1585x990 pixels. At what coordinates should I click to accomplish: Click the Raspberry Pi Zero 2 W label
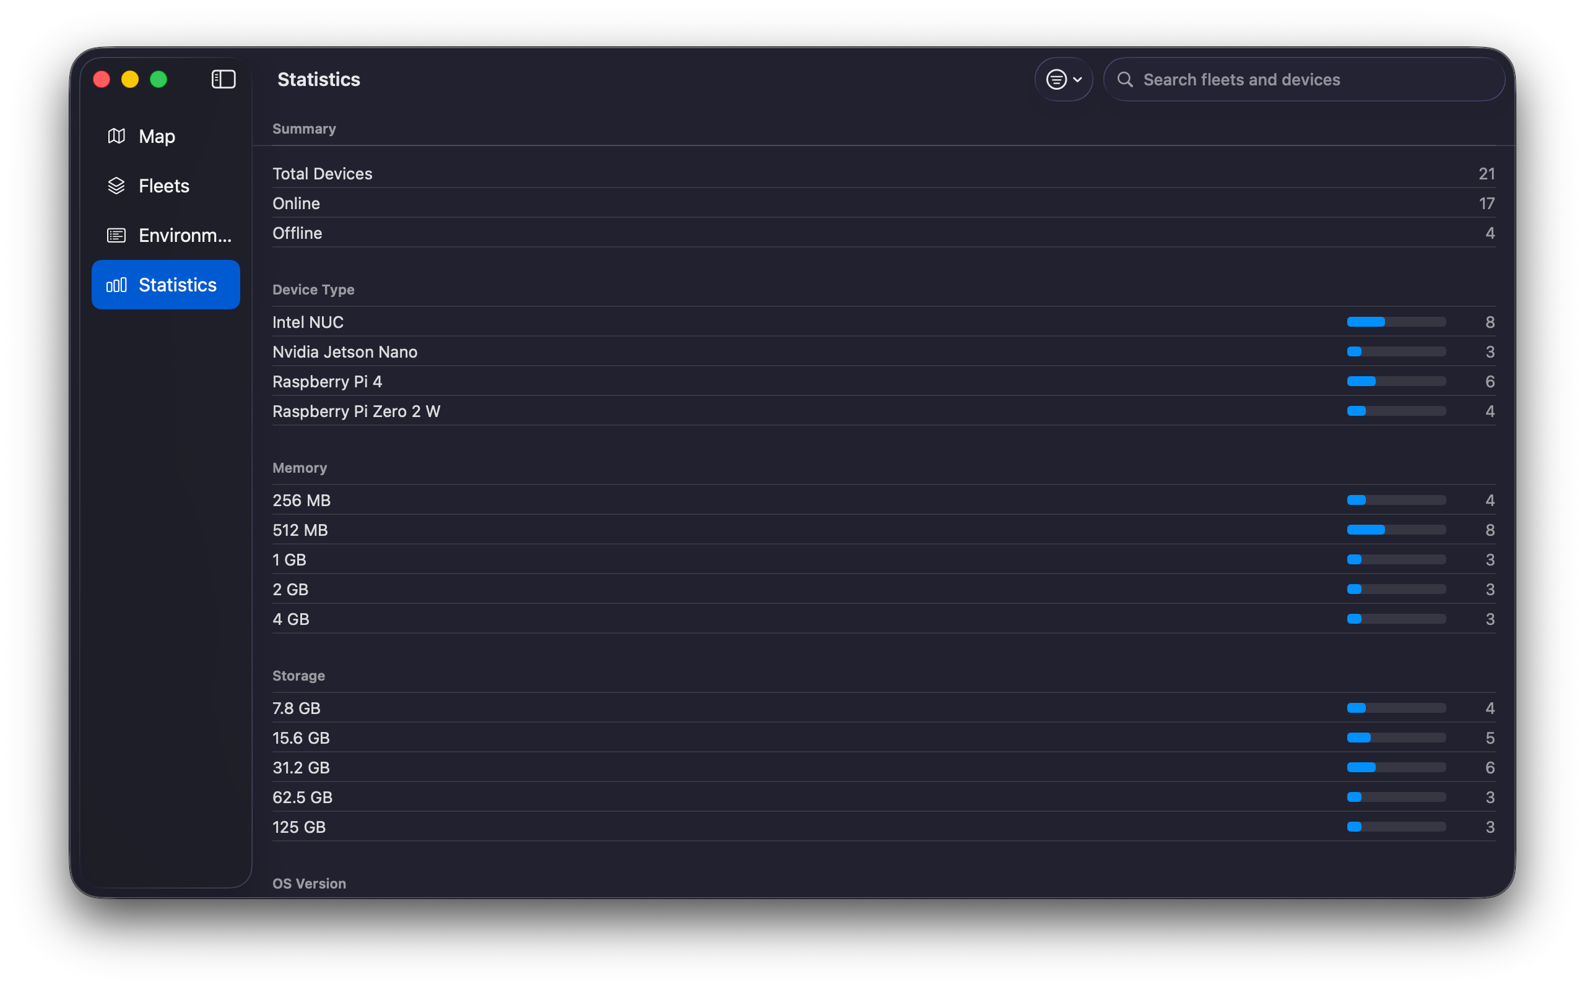tap(356, 411)
